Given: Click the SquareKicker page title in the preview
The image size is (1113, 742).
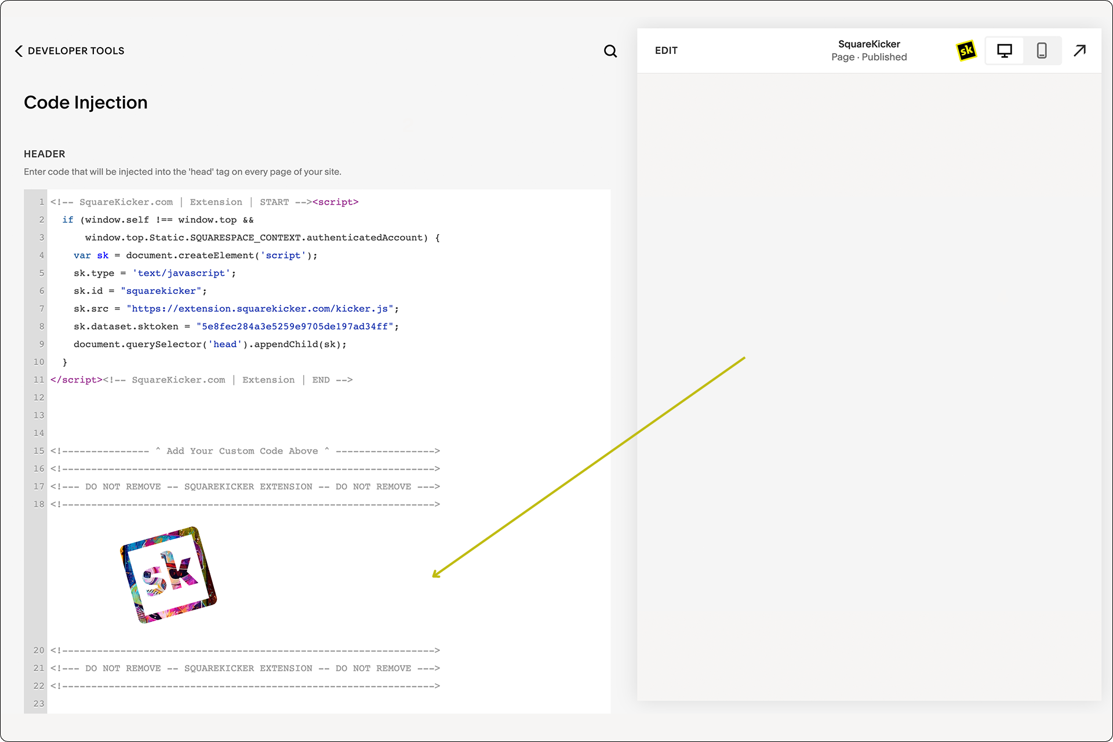Looking at the screenshot, I should 869,44.
